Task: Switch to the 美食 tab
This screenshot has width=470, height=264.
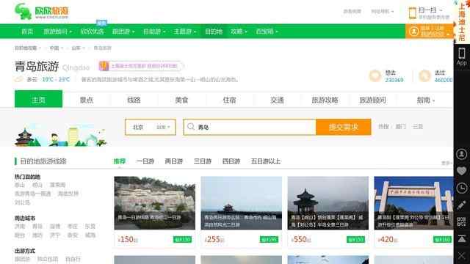Action: click(x=181, y=100)
